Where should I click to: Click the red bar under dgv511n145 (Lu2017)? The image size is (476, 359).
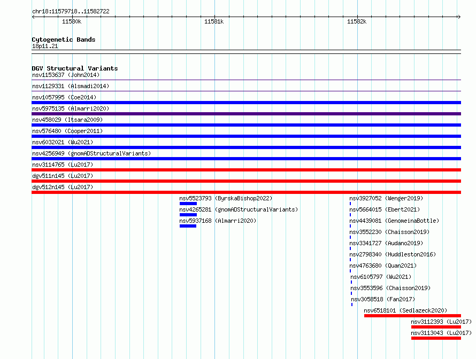246,181
